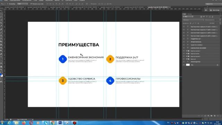
Task: Click the blue badge number 1 on canvas
Action: tap(63, 59)
